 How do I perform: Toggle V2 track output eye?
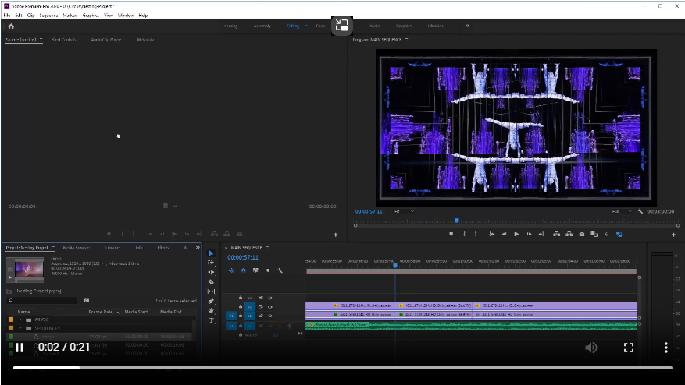click(270, 307)
